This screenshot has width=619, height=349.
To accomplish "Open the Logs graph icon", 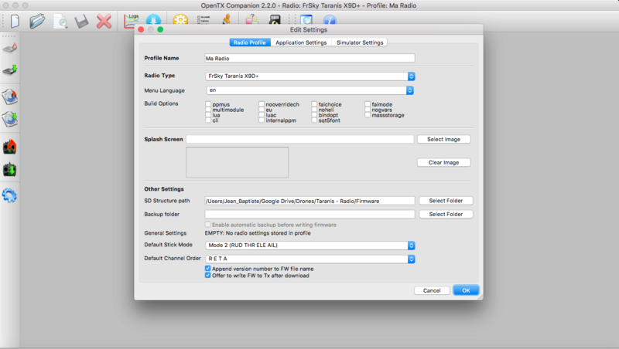I will tap(132, 21).
